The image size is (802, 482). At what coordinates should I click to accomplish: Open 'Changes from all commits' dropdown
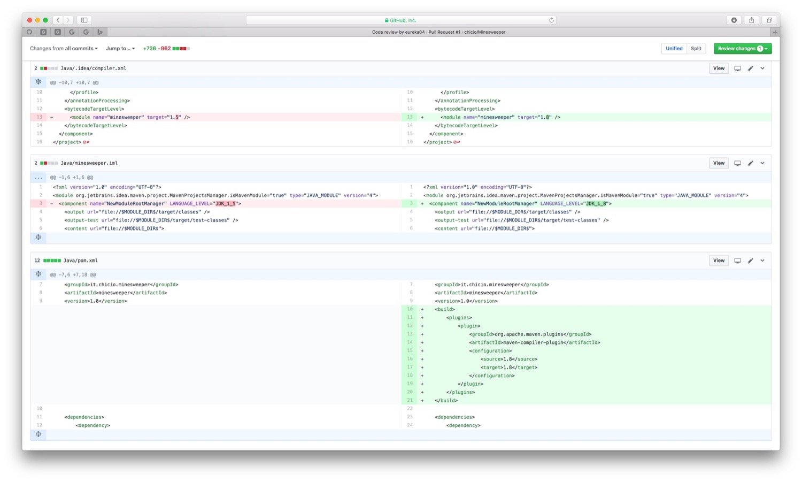pos(64,49)
